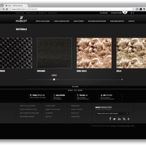This screenshot has height=145, width=146.
Task: Open the Hublot Manufacture menu
Action: [61, 21]
